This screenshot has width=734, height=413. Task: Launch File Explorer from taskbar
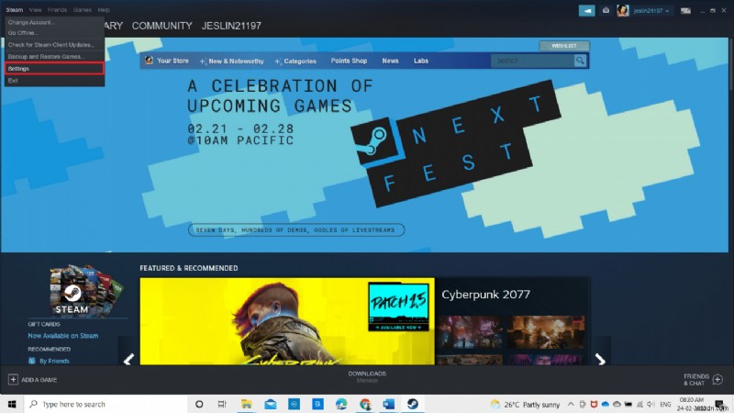click(246, 404)
